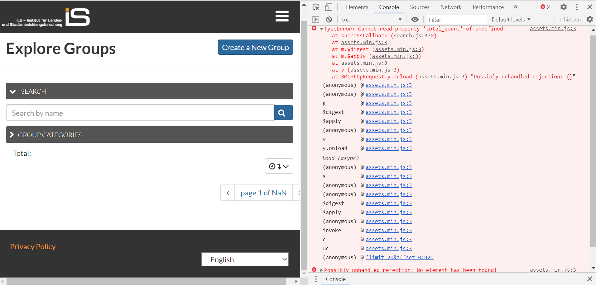Click Create a New Group button

[256, 47]
